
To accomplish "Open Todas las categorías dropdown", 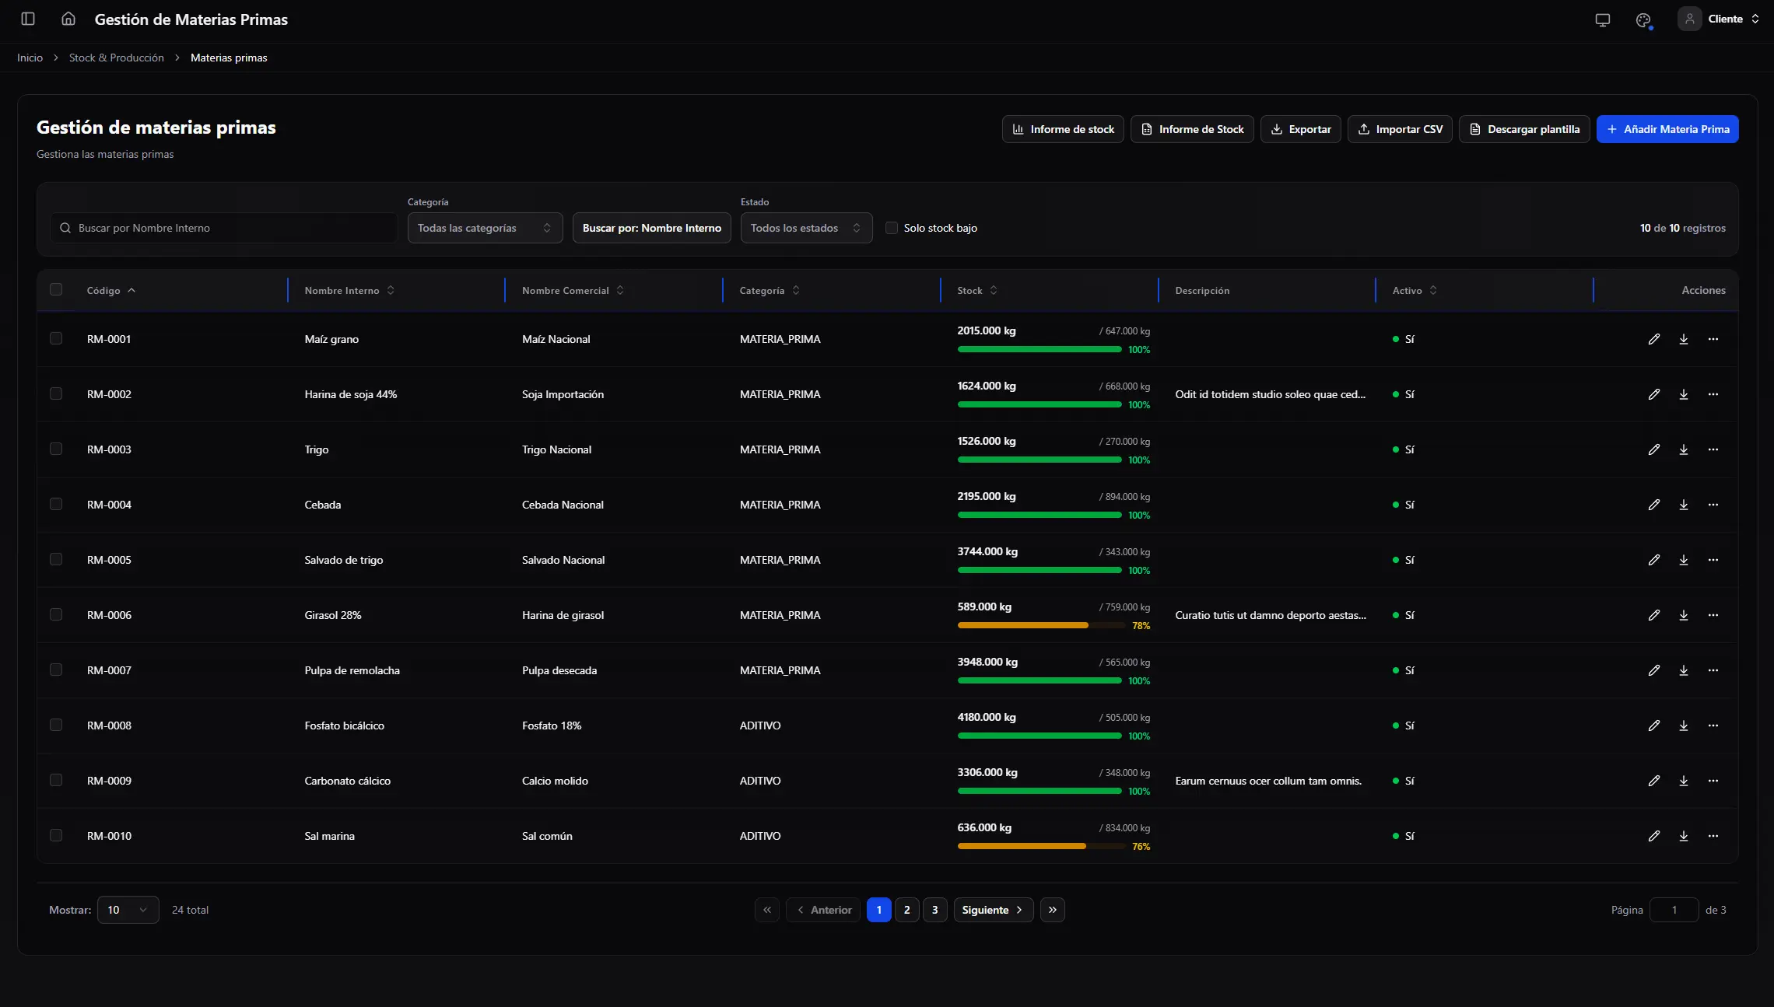I will pos(485,228).
